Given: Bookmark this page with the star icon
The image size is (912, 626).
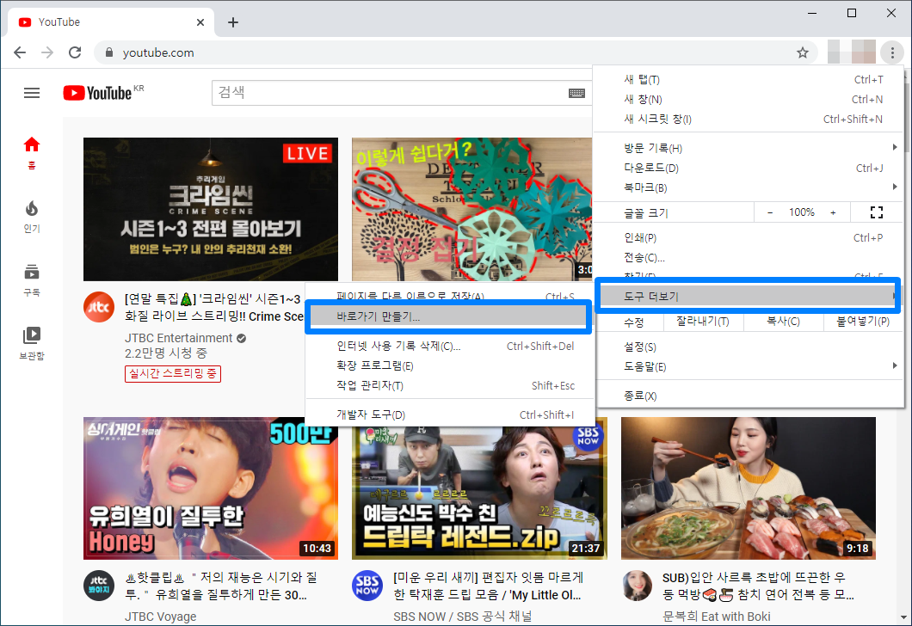Looking at the screenshot, I should coord(803,53).
